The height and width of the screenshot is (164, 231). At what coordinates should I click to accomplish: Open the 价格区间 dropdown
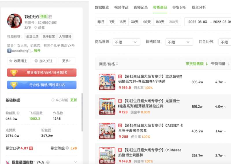(179, 42)
